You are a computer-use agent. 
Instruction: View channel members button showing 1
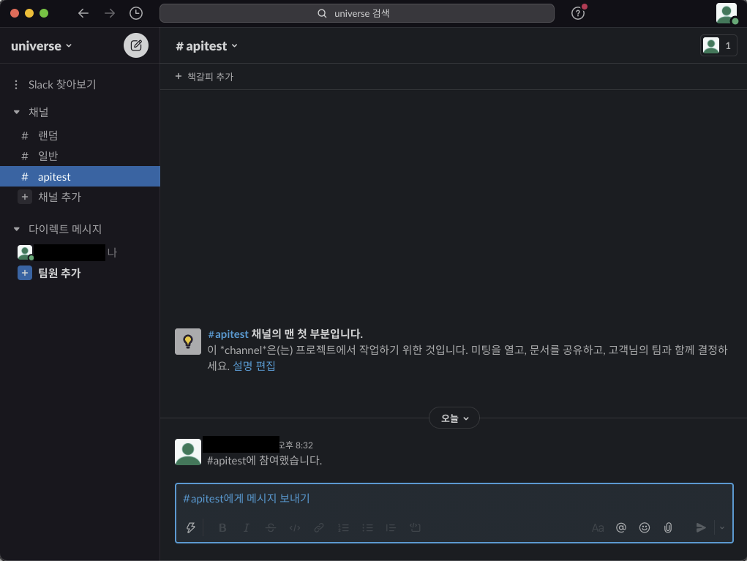pos(718,46)
